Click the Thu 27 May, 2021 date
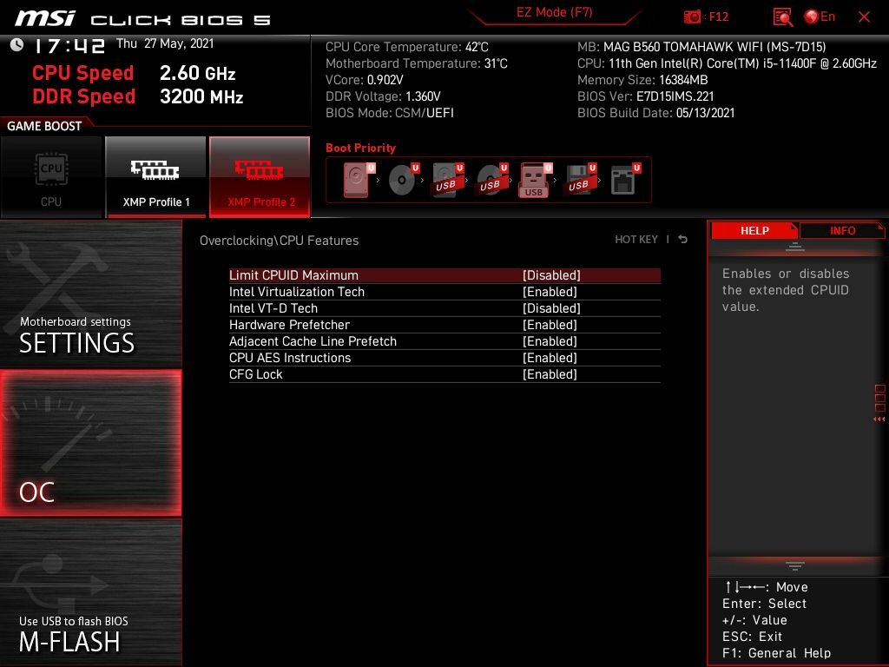 (165, 43)
